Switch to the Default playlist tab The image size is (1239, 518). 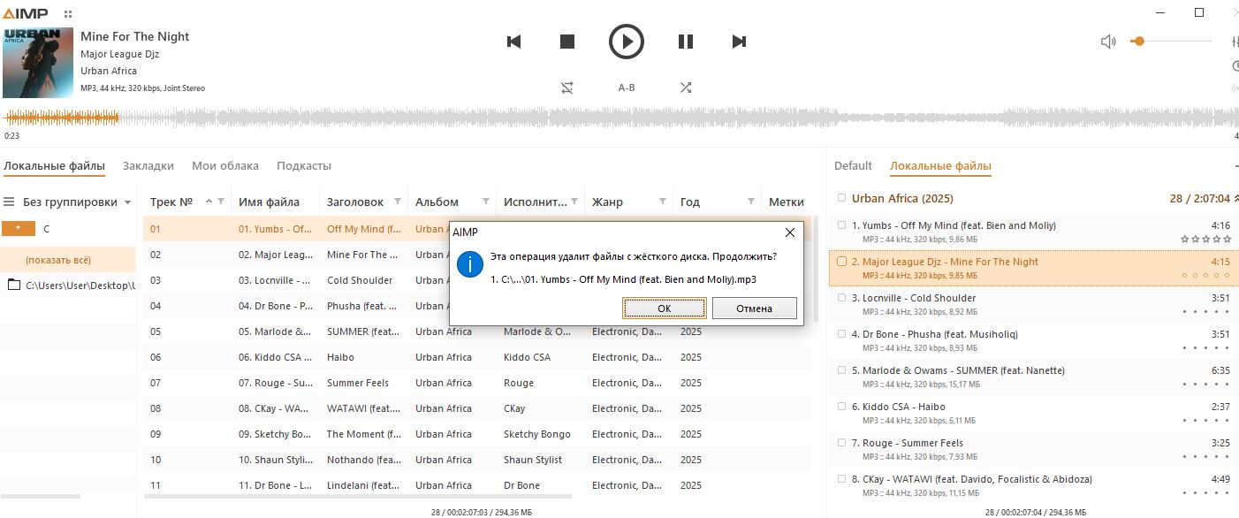click(x=853, y=165)
